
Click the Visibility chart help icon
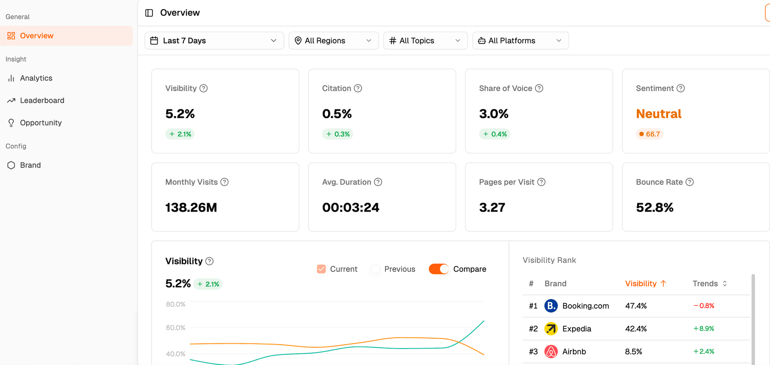click(209, 261)
